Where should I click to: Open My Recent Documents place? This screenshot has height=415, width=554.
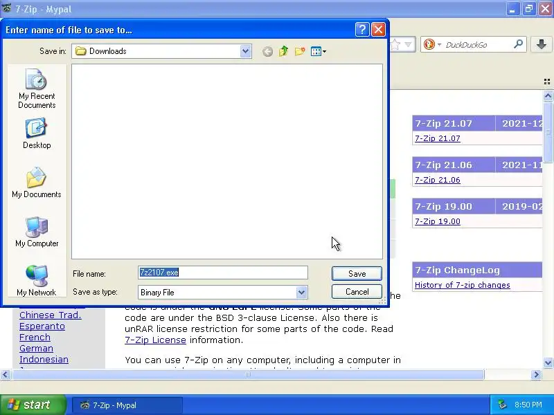[x=37, y=89]
